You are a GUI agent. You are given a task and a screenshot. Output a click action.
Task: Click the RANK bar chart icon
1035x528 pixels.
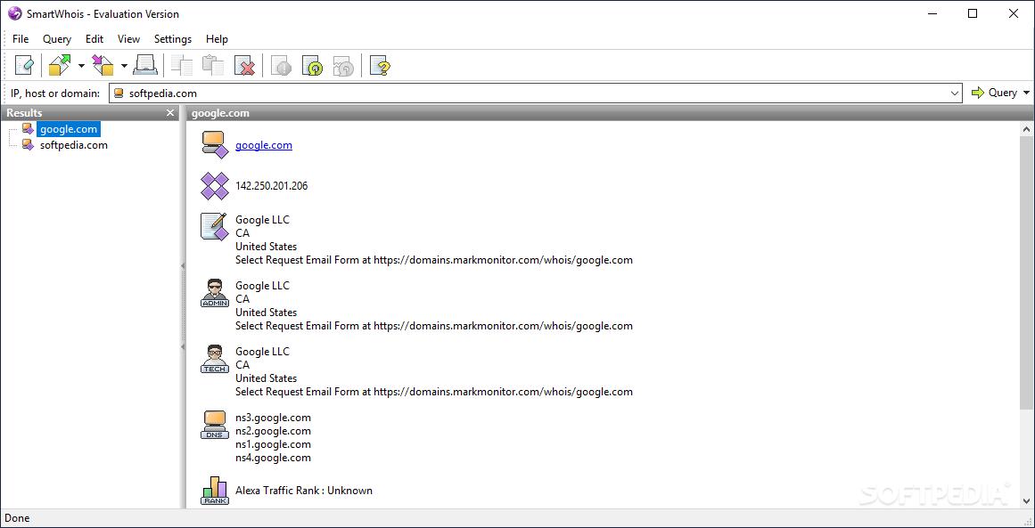tap(215, 491)
